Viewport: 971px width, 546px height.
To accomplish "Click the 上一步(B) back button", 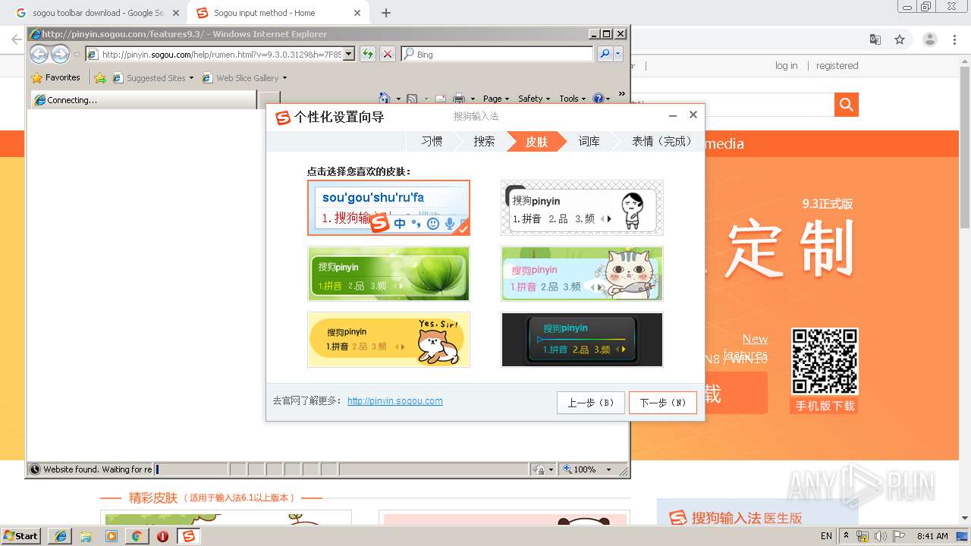I will [591, 403].
